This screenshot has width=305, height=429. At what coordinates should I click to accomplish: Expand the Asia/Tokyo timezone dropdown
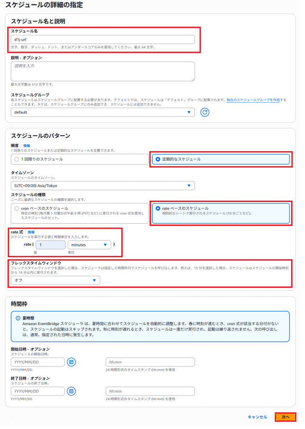click(103, 185)
